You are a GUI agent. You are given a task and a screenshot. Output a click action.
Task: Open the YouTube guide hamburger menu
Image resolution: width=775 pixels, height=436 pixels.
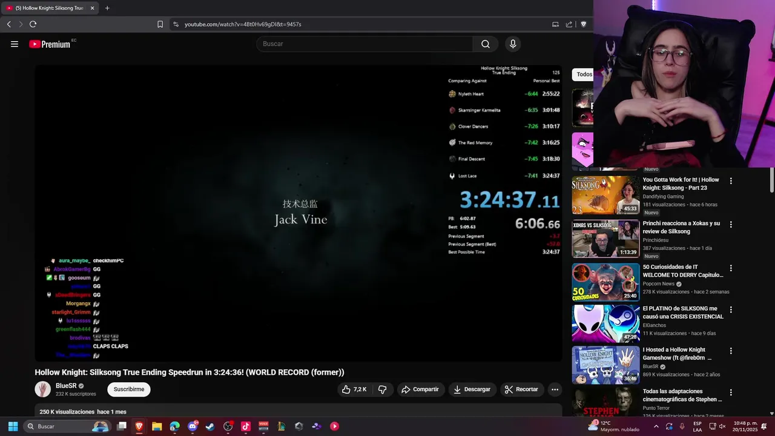pos(15,44)
